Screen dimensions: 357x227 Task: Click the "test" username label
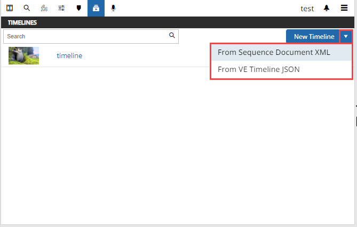307,8
